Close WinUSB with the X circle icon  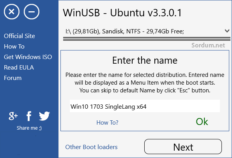[12, 12]
